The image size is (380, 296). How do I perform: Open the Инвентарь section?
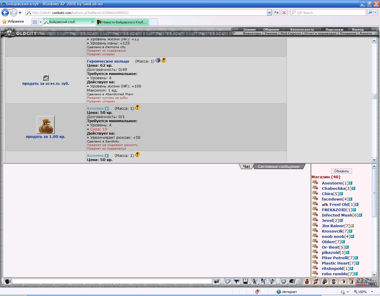[x=252, y=33]
